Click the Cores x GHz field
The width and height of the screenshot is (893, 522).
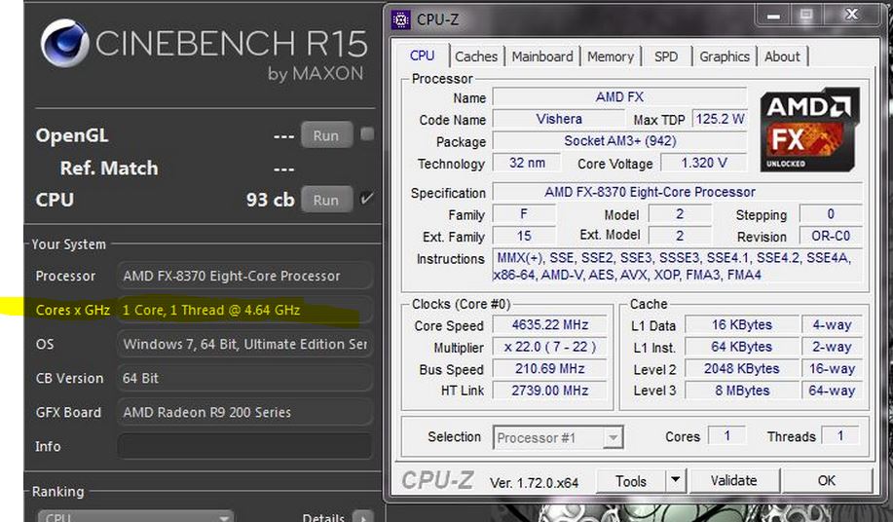(x=245, y=310)
